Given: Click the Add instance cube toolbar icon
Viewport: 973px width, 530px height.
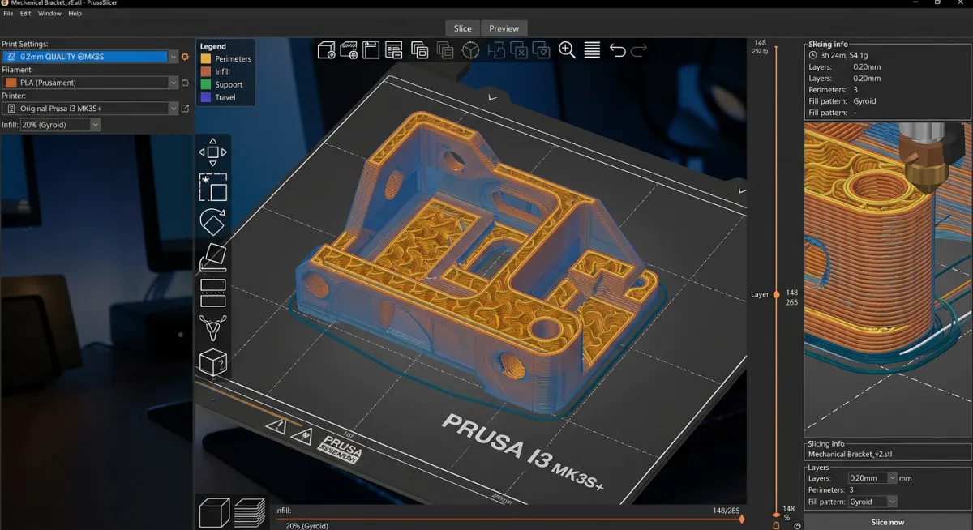Looking at the screenshot, I should 470,50.
